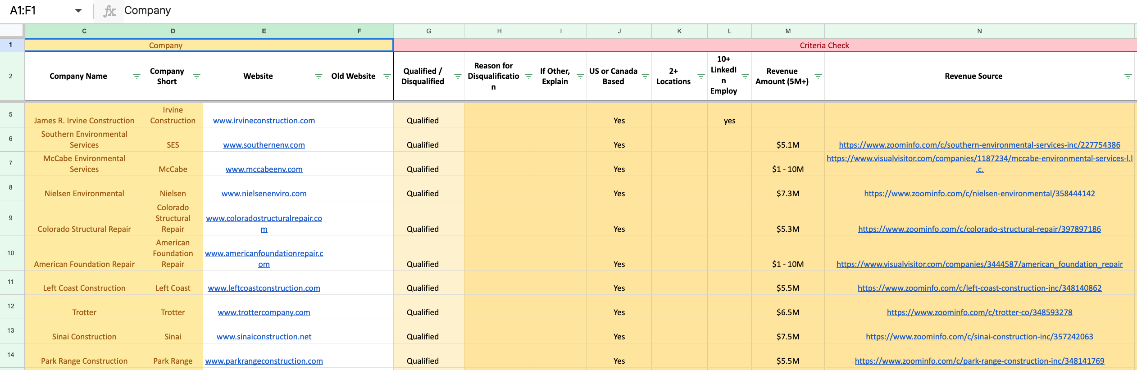Select the McCabe Environmental Services name cell
Image resolution: width=1137 pixels, height=370 pixels.
(x=84, y=164)
